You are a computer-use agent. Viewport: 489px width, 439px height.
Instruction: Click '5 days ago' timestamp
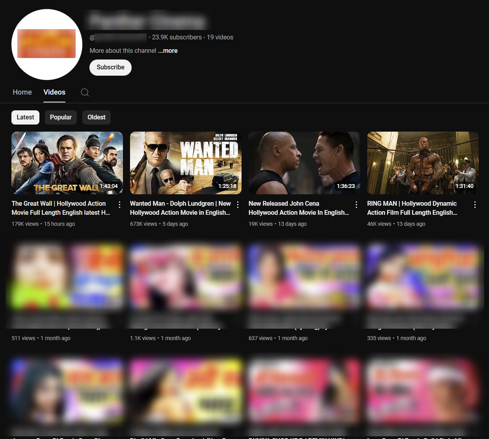(x=175, y=224)
